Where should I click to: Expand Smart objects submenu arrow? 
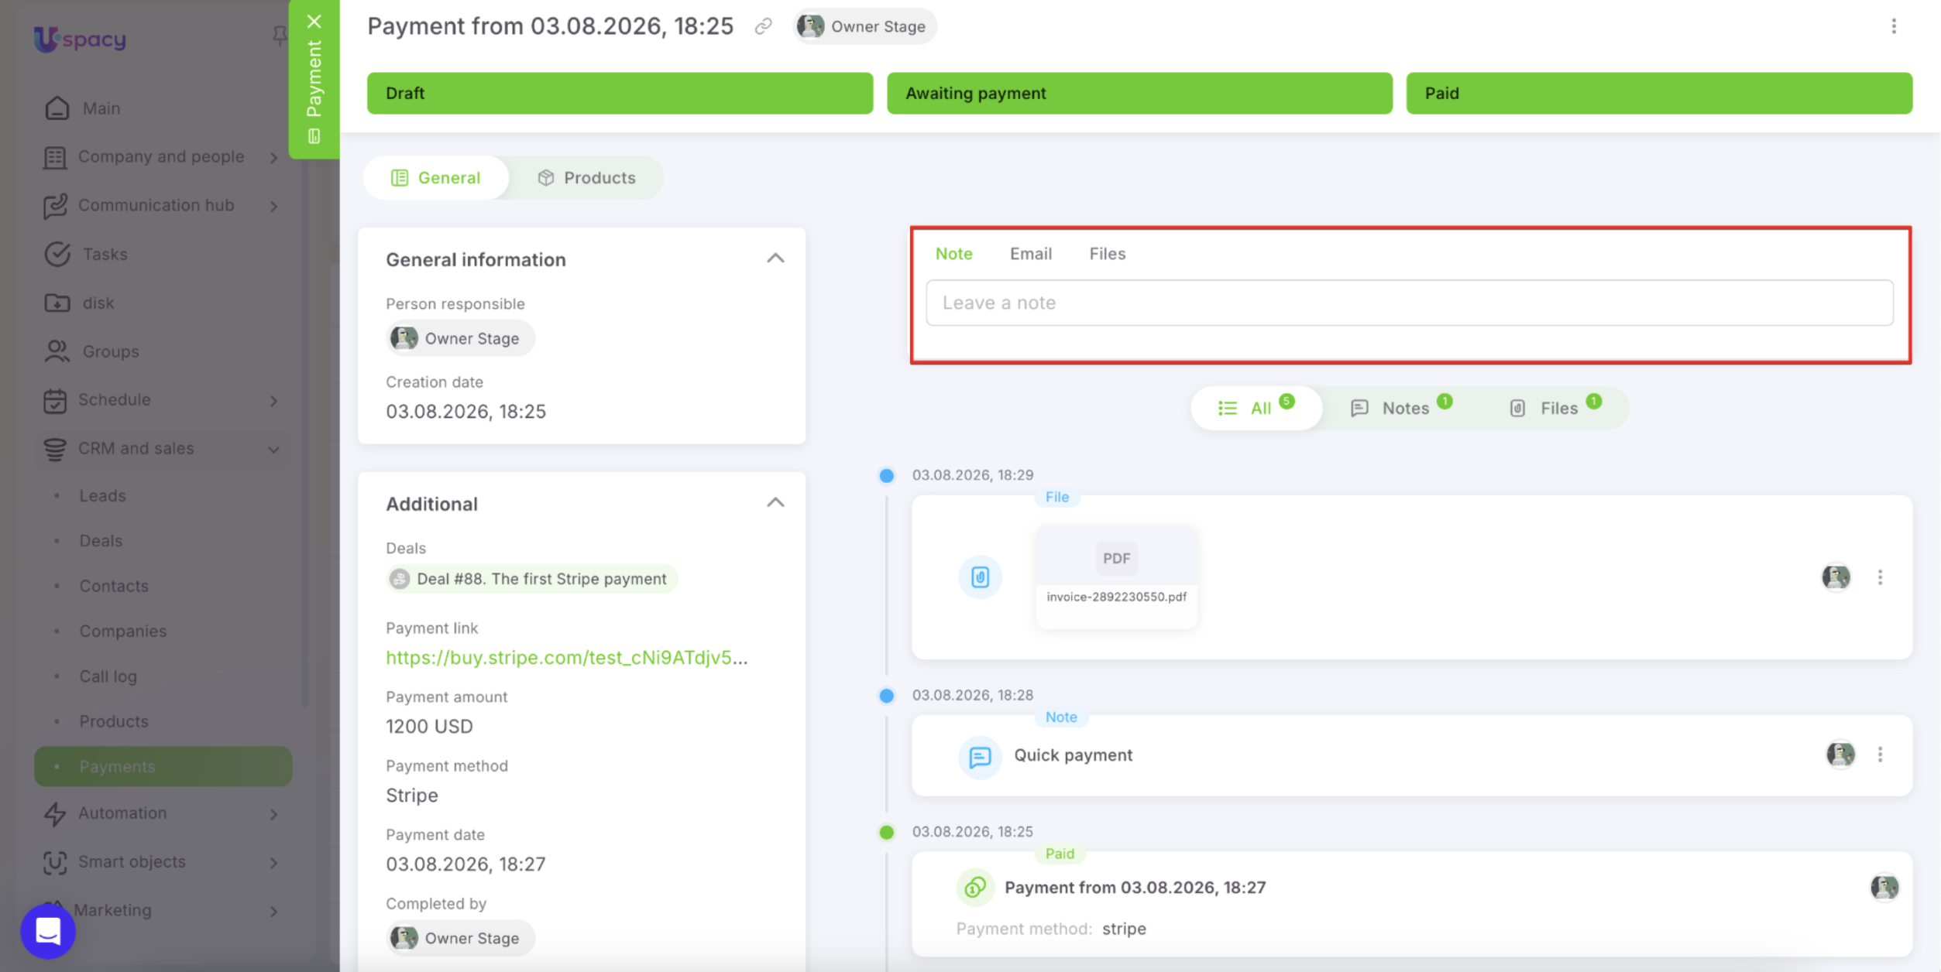[x=273, y=863]
